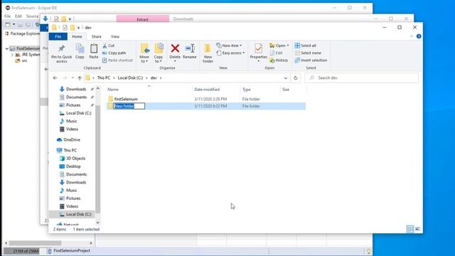Click the Extract tab in Downloads window
455x256 pixels.
coord(142,19)
